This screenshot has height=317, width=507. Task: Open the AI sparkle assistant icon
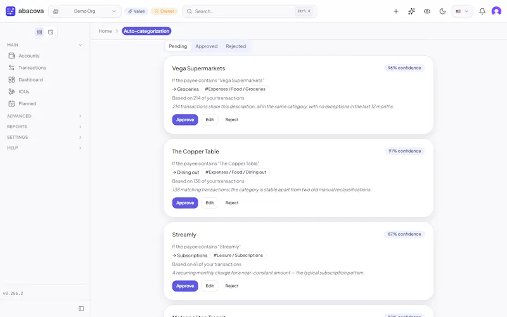(x=411, y=11)
